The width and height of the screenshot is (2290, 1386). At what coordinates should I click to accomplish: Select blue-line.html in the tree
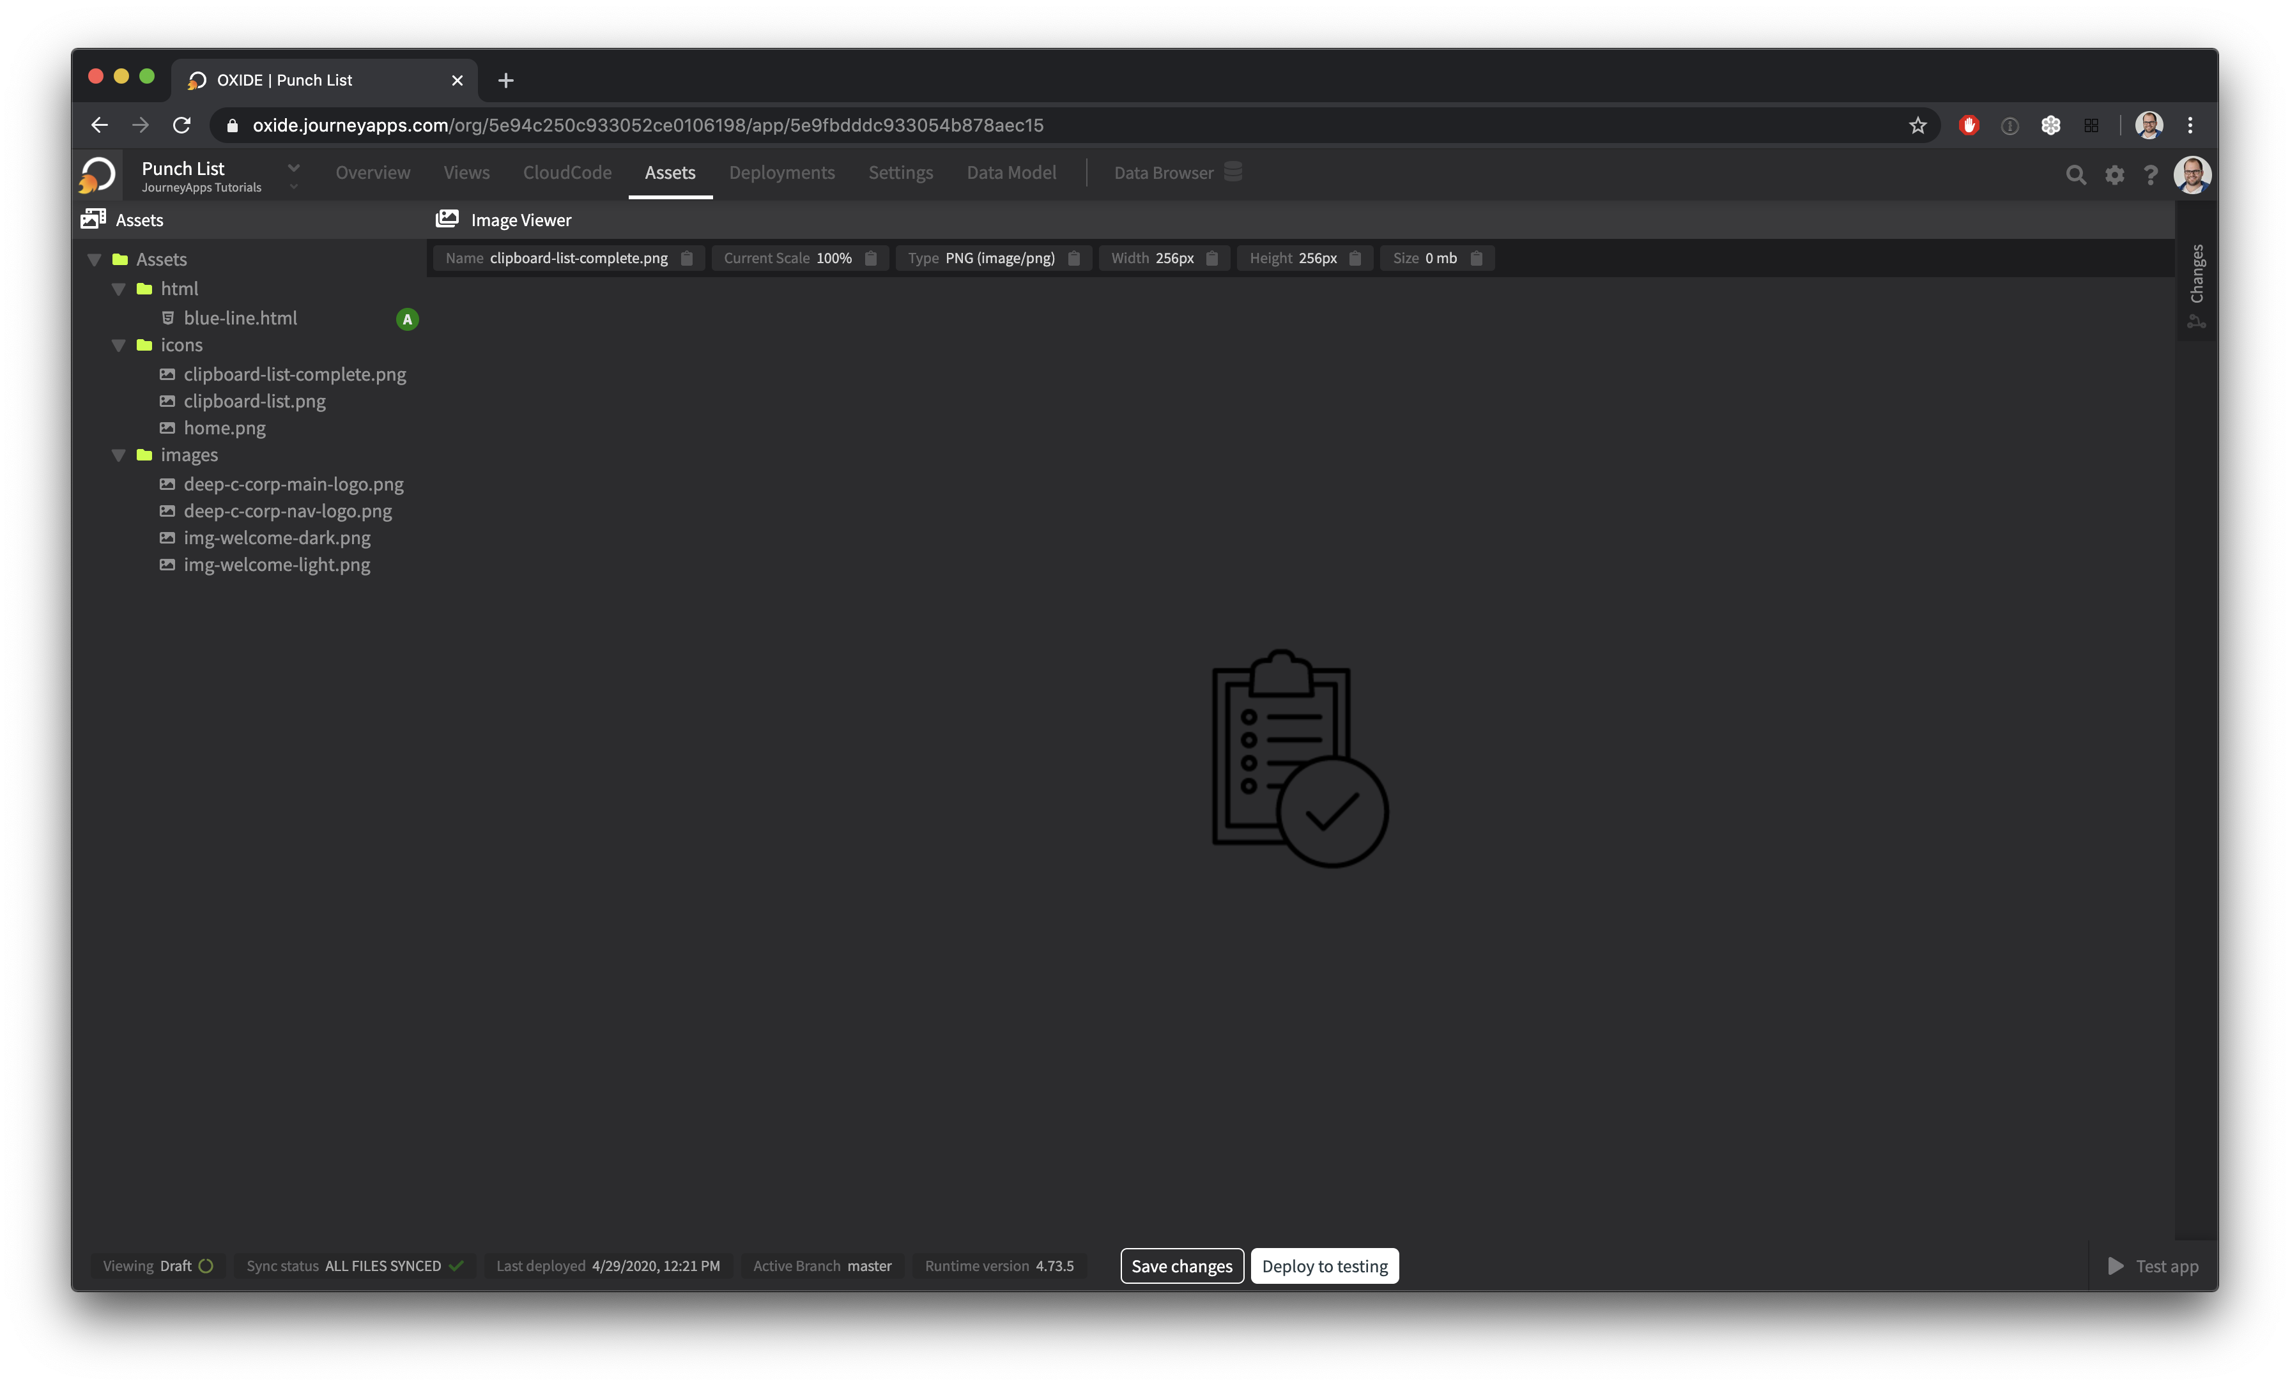(x=241, y=317)
